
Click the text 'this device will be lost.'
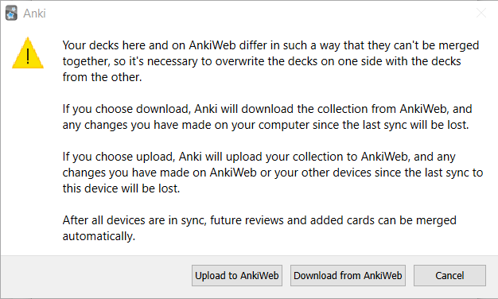point(121,188)
